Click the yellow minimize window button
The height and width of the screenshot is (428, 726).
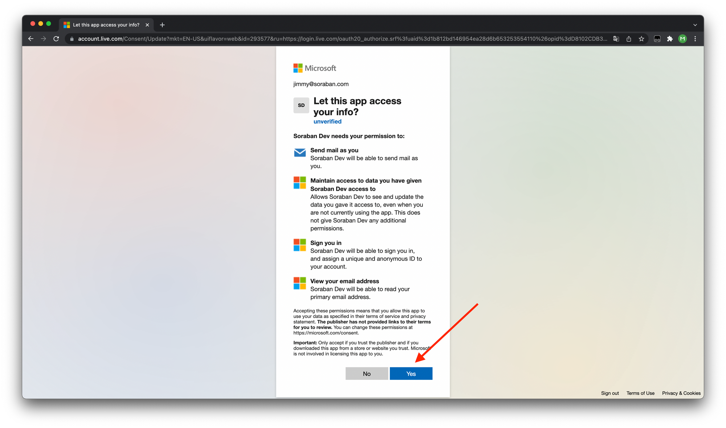[x=41, y=24]
